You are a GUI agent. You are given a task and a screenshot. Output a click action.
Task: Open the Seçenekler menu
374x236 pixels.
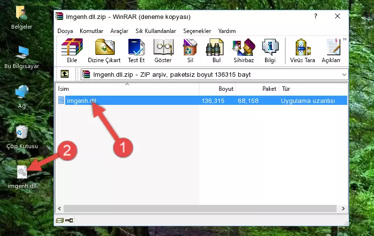click(x=197, y=31)
